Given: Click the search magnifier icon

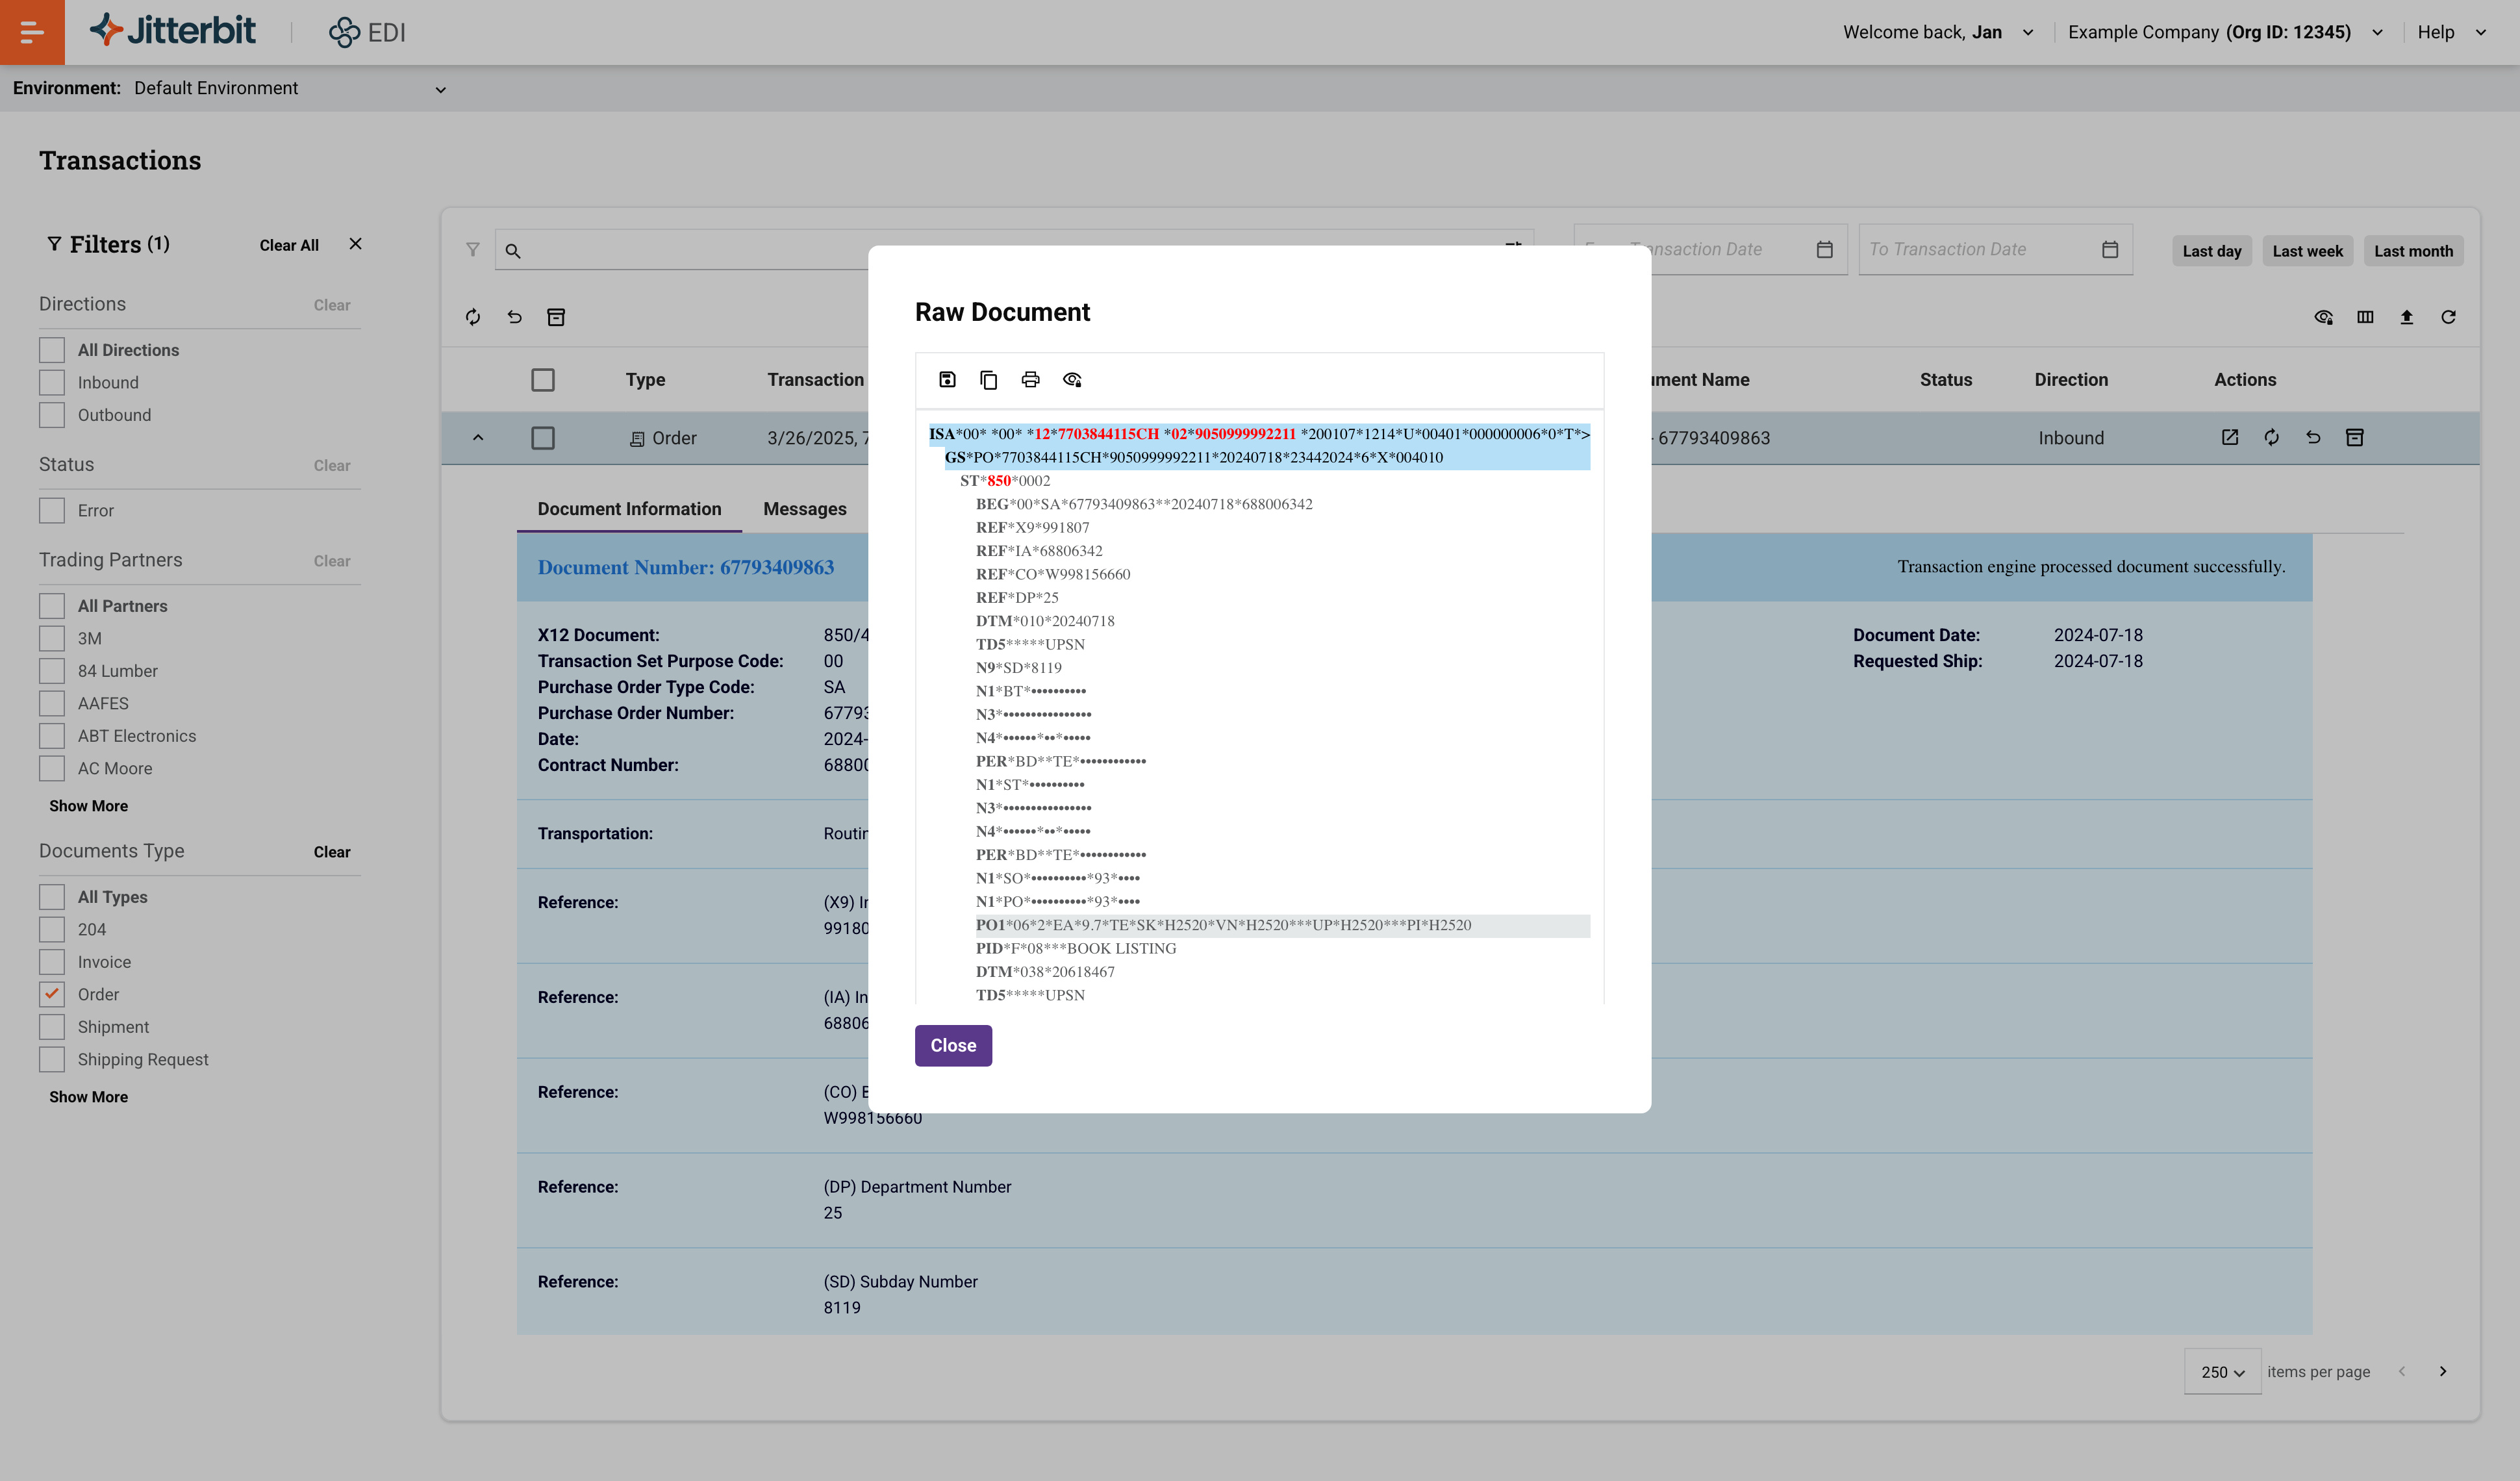Looking at the screenshot, I should pyautogui.click(x=513, y=251).
